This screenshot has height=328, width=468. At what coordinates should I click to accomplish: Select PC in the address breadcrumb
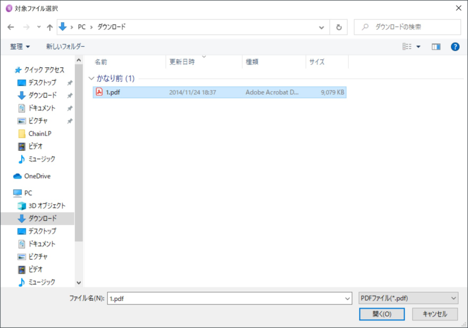tap(82, 27)
